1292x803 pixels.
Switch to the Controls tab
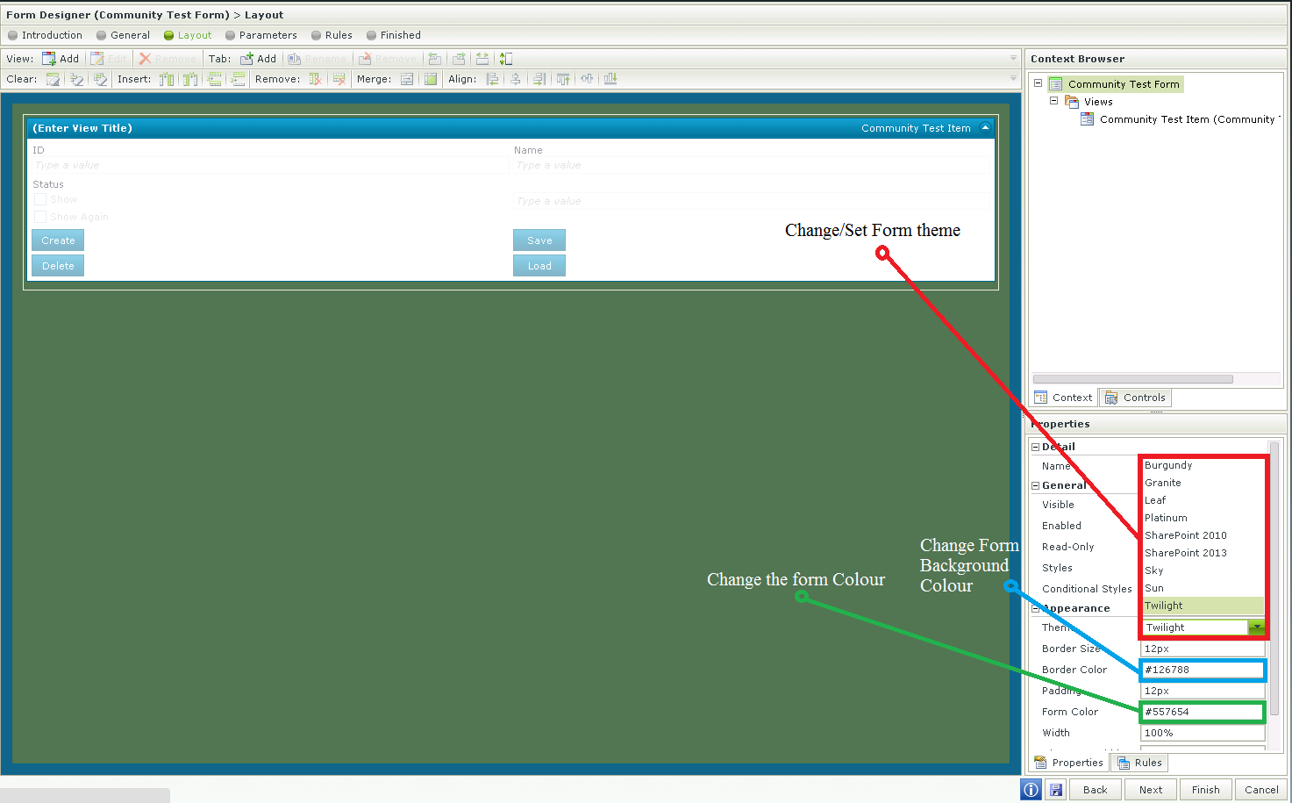(1135, 398)
